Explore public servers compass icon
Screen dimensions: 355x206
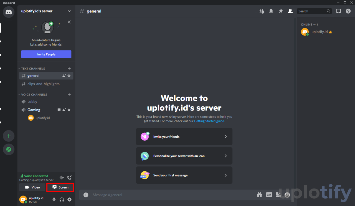click(9, 149)
